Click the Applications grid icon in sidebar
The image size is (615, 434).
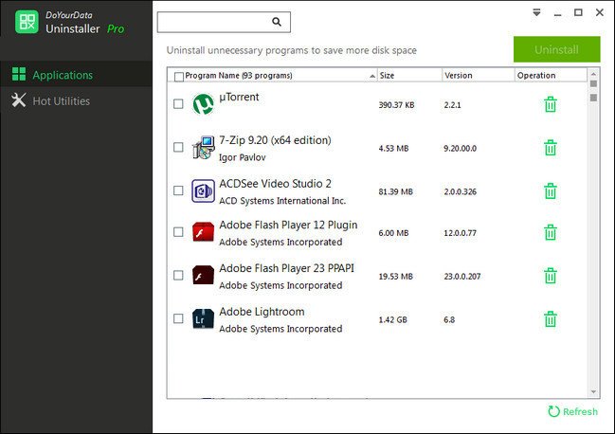click(19, 74)
